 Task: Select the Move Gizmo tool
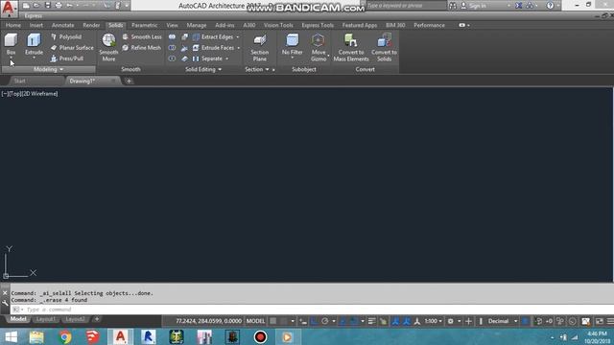[318, 47]
